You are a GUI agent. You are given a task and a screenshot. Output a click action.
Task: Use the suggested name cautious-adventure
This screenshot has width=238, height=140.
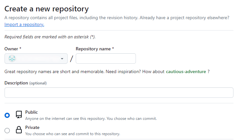pos(186,71)
